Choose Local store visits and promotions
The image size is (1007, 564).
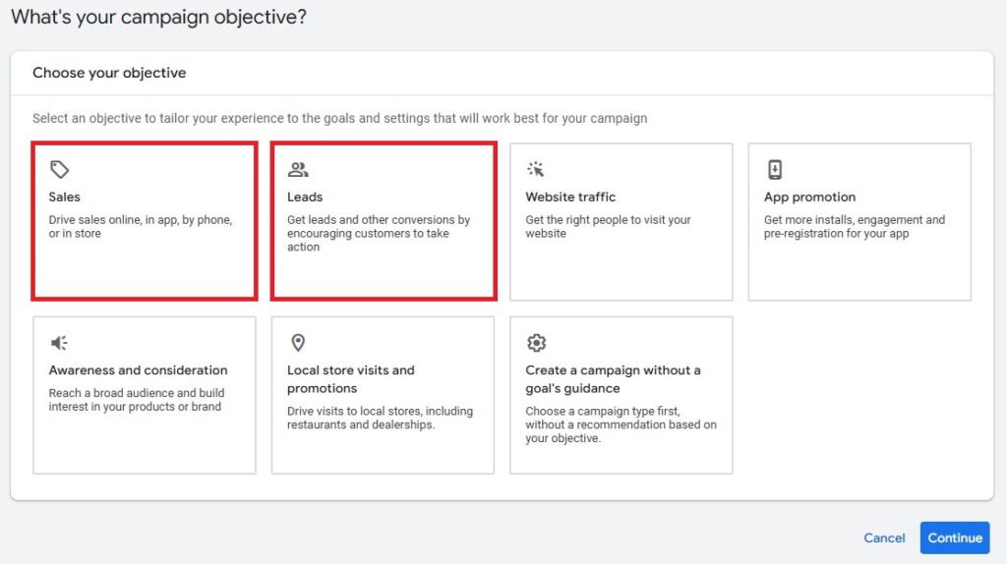pyautogui.click(x=383, y=395)
